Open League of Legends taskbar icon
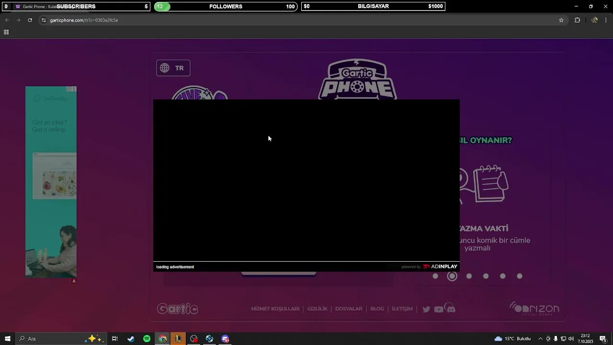The width and height of the screenshot is (613, 345). (178, 339)
